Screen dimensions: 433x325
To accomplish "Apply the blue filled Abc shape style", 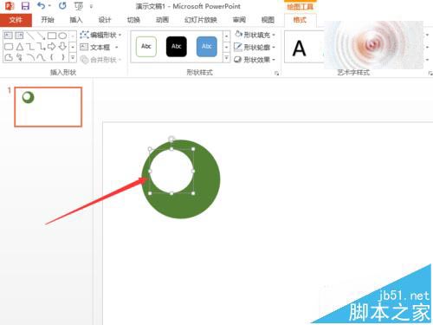I will pyautogui.click(x=207, y=46).
